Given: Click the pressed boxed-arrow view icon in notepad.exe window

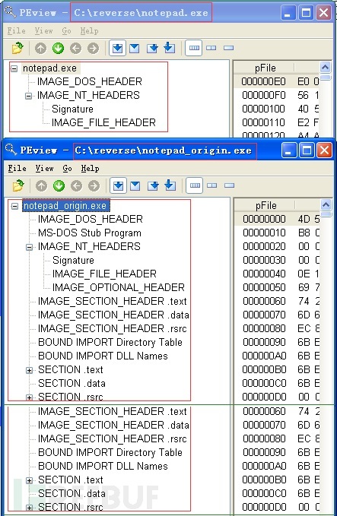Looking at the screenshot, I should coord(117,49).
